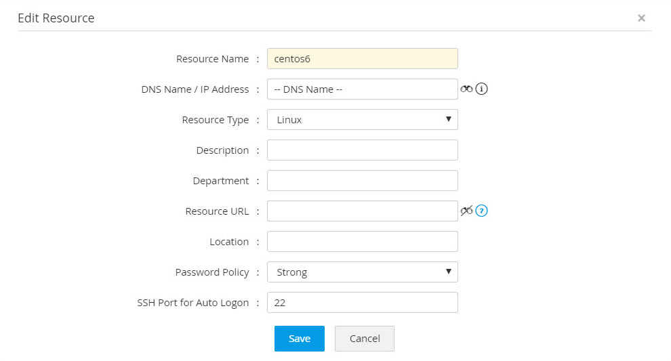Click the "SSH Port for Auto Logon" label
The width and height of the screenshot is (671, 361).
(x=192, y=303)
